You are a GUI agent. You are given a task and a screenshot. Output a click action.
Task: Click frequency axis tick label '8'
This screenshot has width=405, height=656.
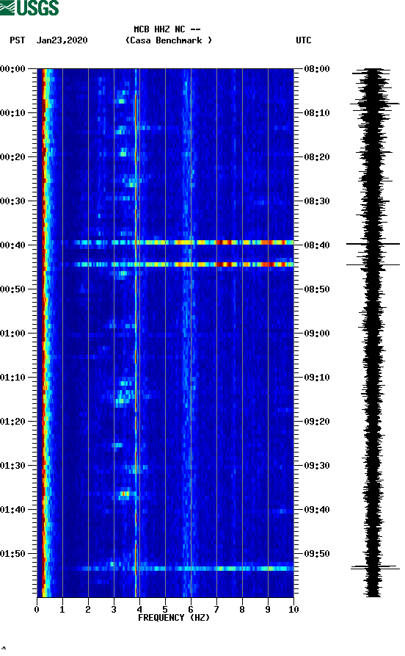pyautogui.click(x=242, y=610)
